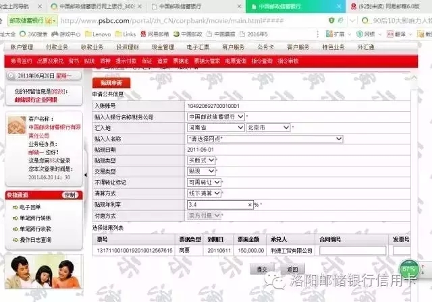Open the 现金管理 menu

163,47
